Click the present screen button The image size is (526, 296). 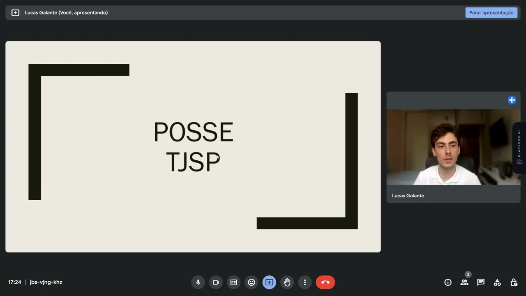coord(269,282)
